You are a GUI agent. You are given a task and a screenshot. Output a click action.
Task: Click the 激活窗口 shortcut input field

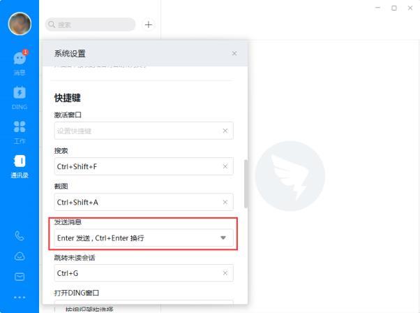point(144,131)
